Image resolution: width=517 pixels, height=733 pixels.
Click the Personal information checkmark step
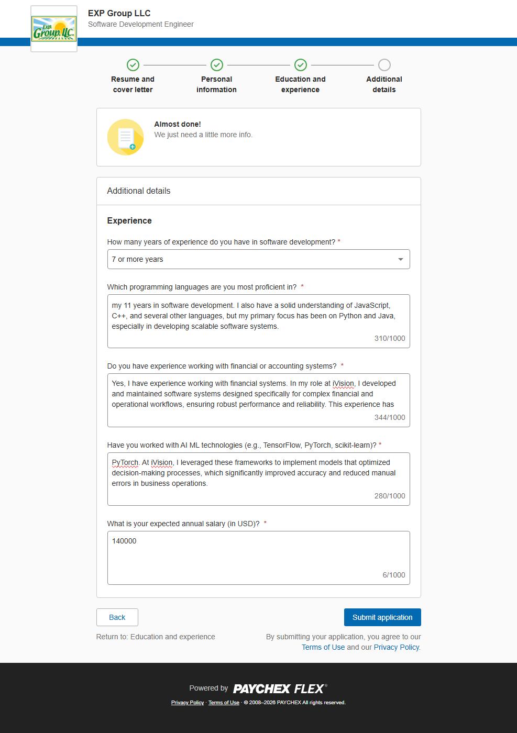[x=217, y=65]
